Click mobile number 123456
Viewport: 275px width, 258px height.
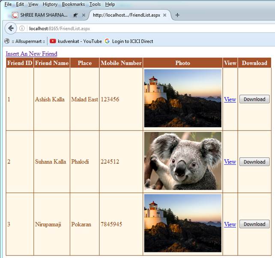click(x=110, y=99)
